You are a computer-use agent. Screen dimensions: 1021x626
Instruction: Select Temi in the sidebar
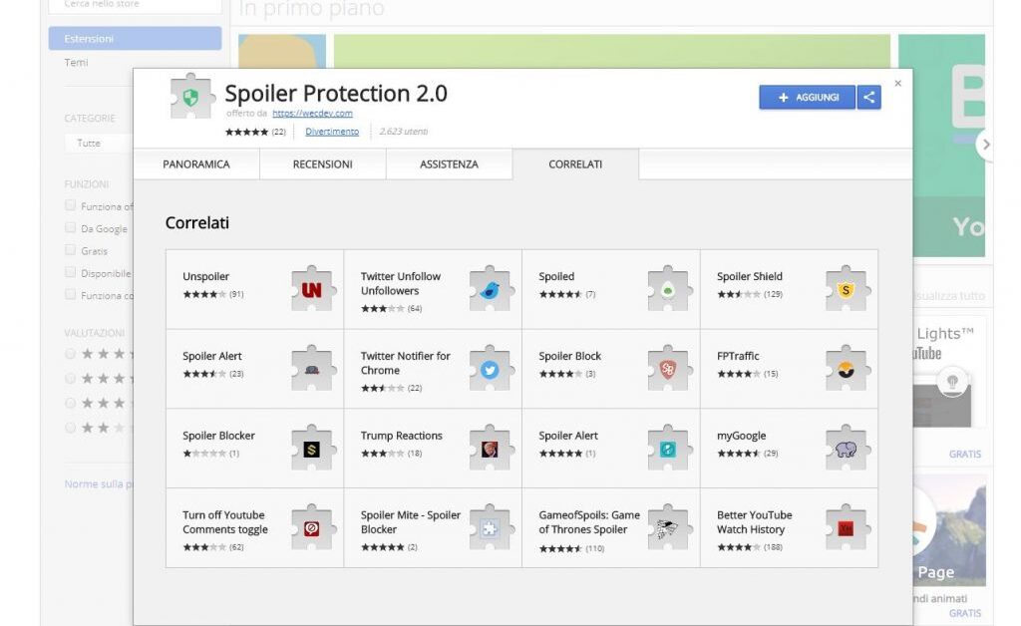pyautogui.click(x=76, y=63)
